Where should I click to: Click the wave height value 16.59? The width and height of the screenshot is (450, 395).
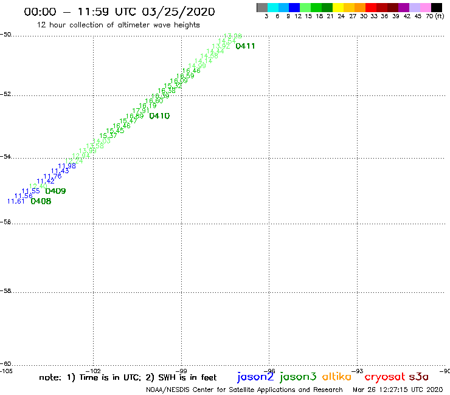point(185,76)
